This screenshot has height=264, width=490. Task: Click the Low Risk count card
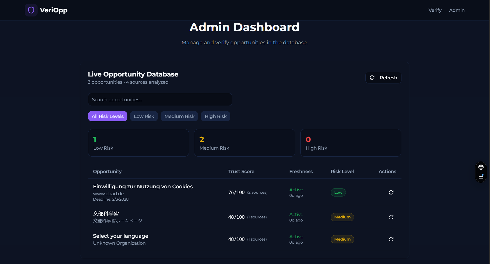(x=138, y=143)
